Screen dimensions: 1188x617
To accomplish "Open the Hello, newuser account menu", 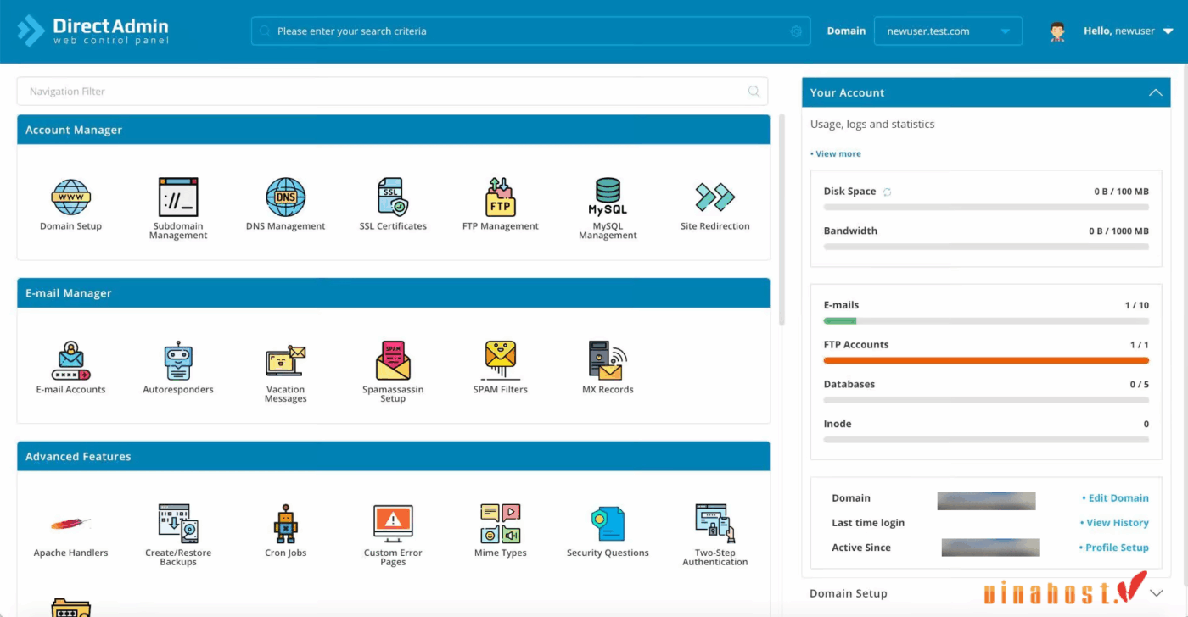I will pos(1128,31).
